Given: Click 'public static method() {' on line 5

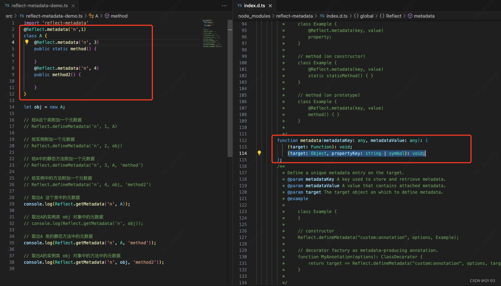Looking at the screenshot, I should click(66, 49).
